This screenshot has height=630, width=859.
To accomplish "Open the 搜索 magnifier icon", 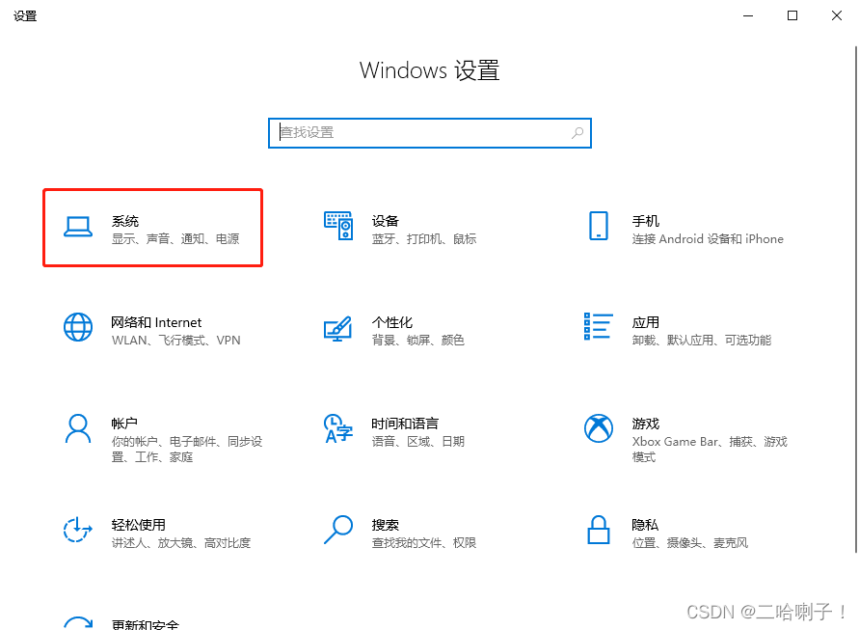I will (338, 530).
